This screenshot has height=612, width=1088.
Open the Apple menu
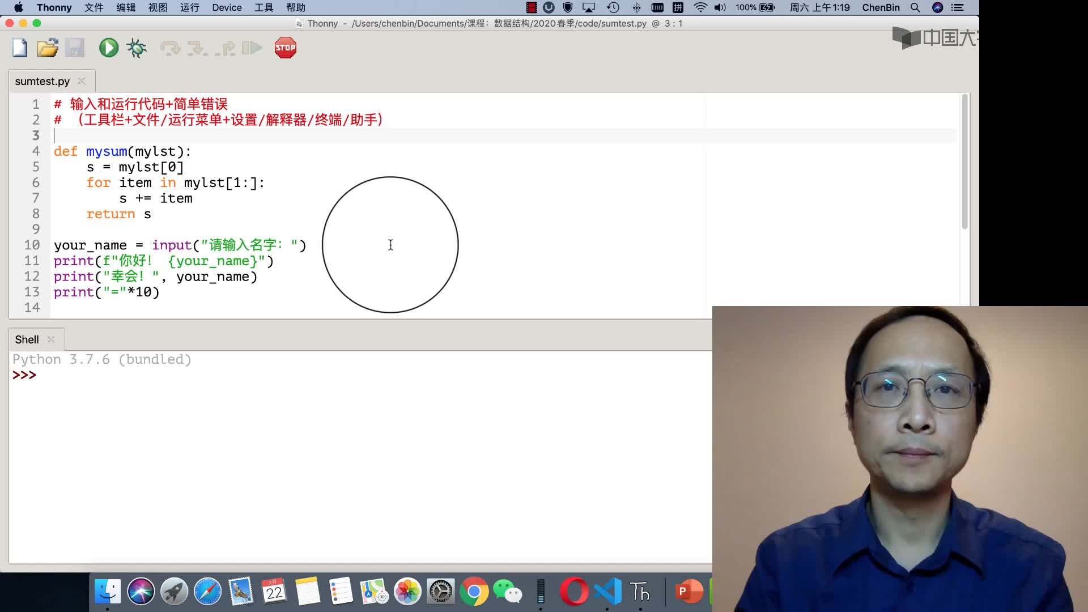point(18,7)
